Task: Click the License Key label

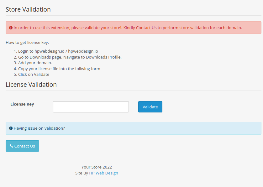Action: (22, 104)
